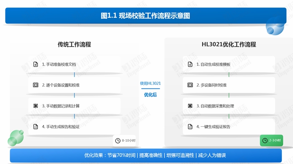Click device icon beside 多设备同时校准

[190, 85]
